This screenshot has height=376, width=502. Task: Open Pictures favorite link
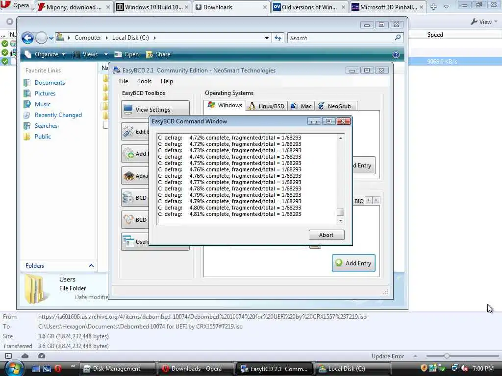click(x=45, y=94)
